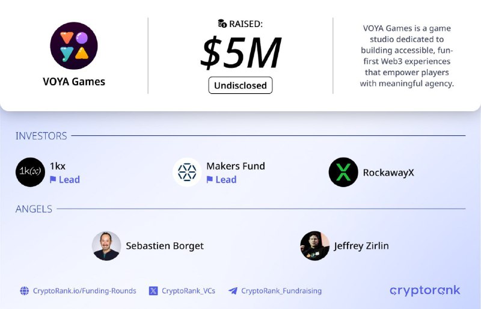Click Jeffrey Zirlin's profile photo
Image resolution: width=481 pixels, height=309 pixels.
[314, 246]
